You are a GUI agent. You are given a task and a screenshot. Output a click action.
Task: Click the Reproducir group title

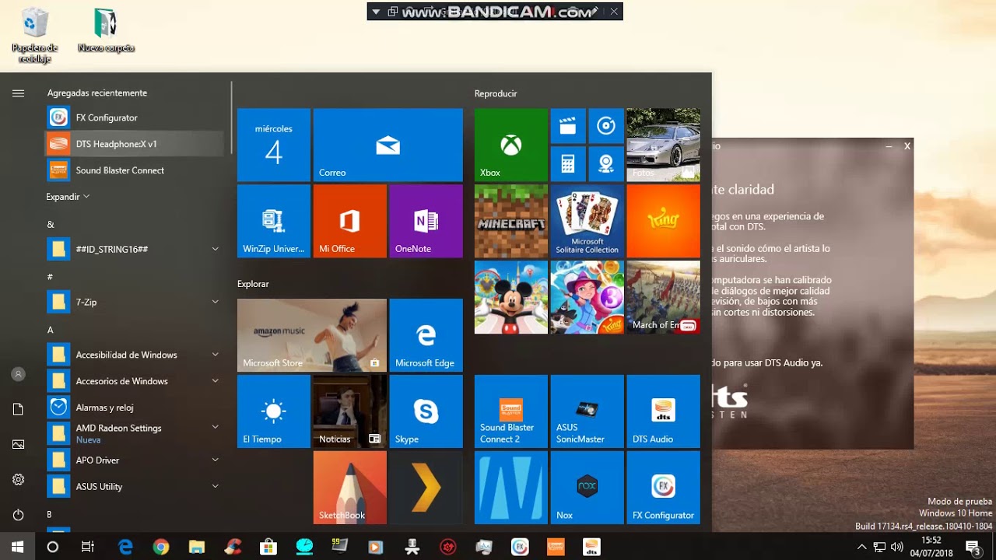click(496, 93)
